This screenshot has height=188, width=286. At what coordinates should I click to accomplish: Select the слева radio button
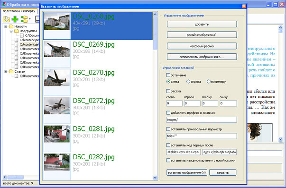[x=168, y=82]
